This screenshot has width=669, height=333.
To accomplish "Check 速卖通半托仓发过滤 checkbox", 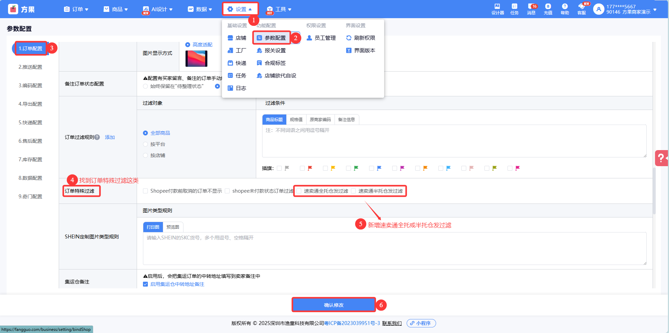I will [353, 191].
